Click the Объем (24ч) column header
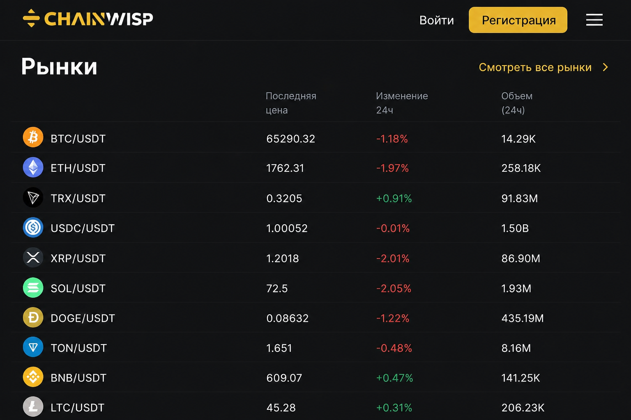The image size is (631, 420). point(517,103)
